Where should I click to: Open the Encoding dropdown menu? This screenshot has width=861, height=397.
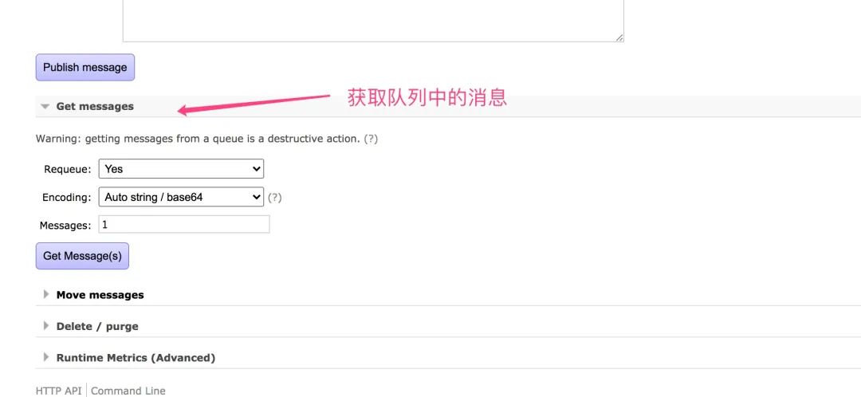[181, 197]
